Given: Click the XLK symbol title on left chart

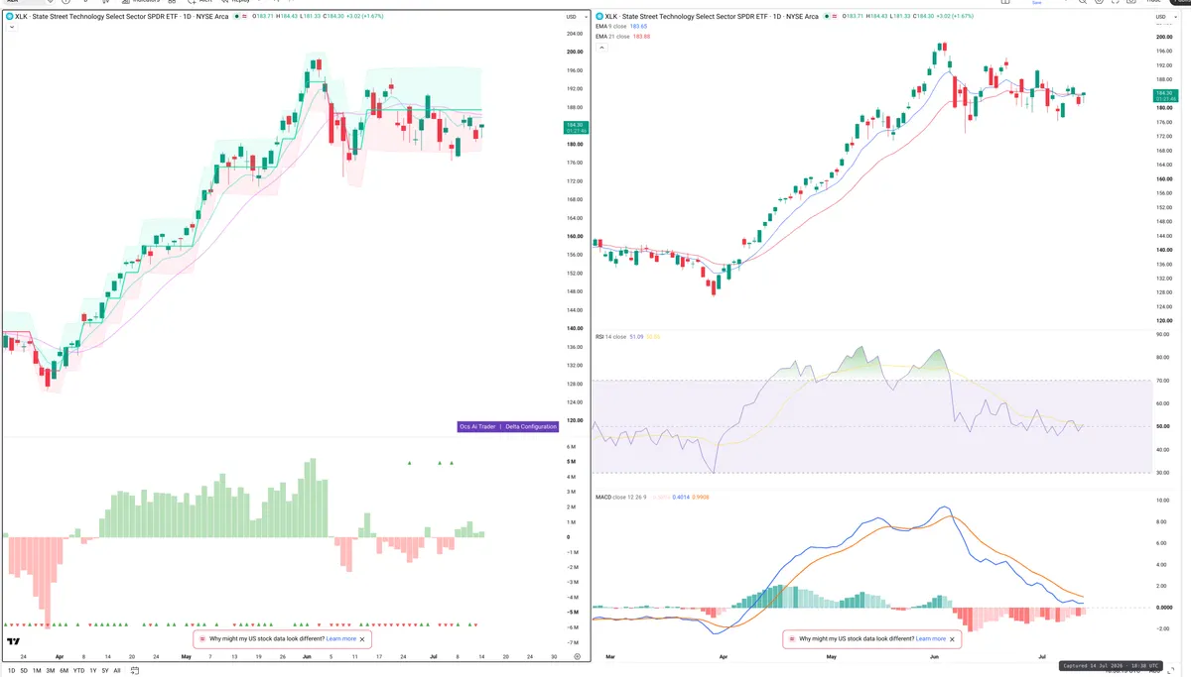Looking at the screenshot, I should click(x=122, y=17).
